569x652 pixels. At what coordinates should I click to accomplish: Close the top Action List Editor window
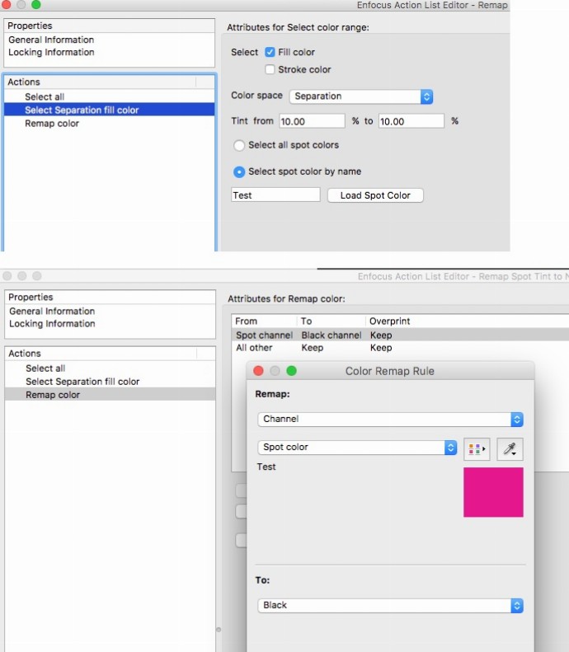pyautogui.click(x=7, y=4)
